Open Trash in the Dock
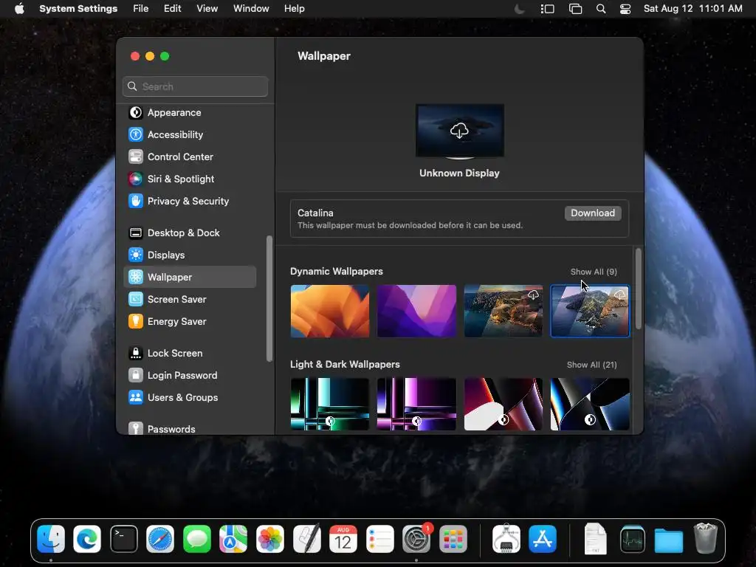 705,539
